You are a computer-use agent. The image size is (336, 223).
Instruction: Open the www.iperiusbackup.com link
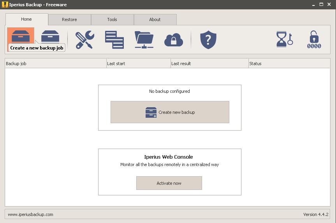[30, 214]
